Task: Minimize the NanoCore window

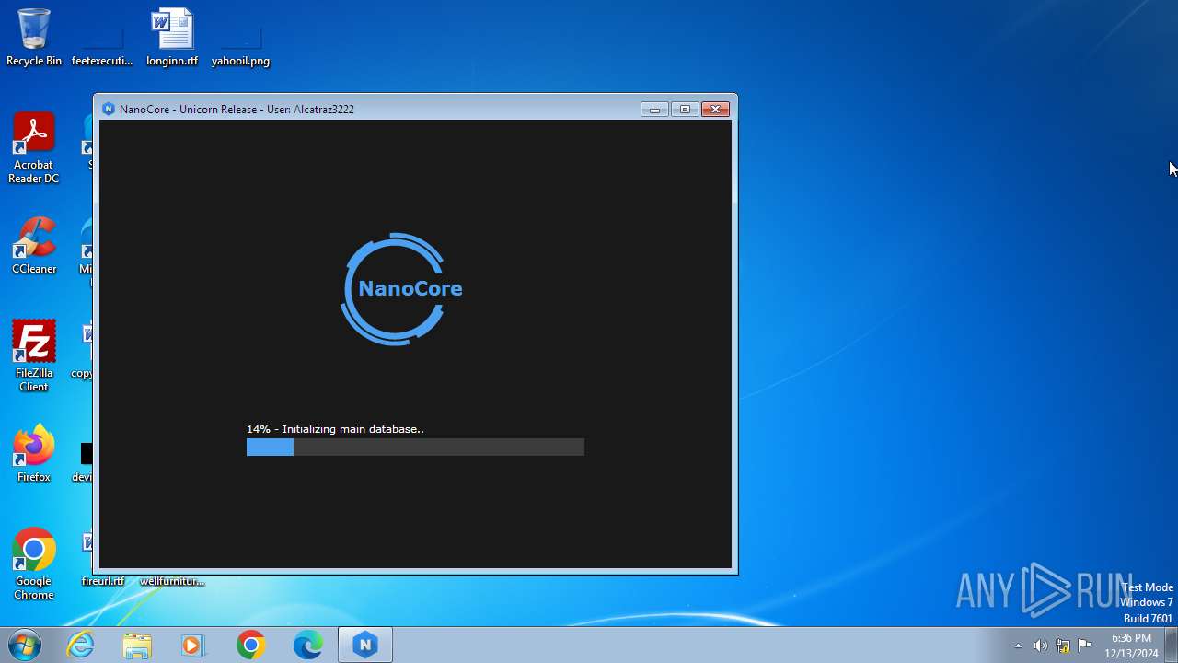Action: click(x=654, y=109)
